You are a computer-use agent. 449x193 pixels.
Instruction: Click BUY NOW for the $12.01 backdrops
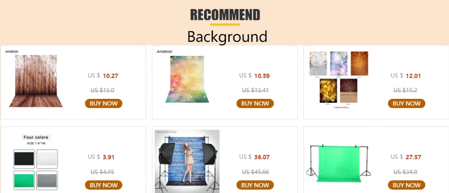(x=407, y=104)
